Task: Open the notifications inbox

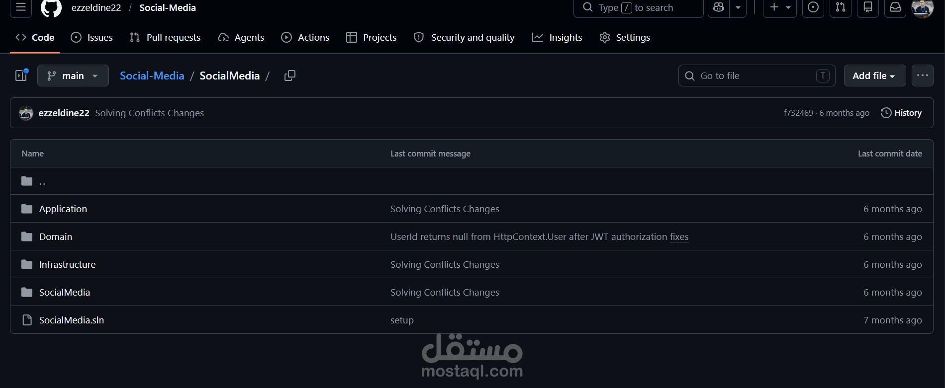Action: (895, 7)
